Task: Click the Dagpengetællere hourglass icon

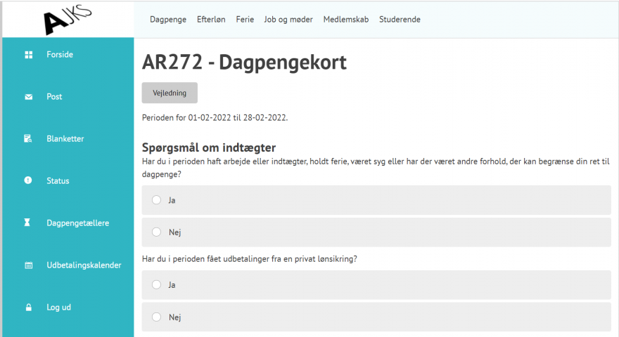Action: 27,223
